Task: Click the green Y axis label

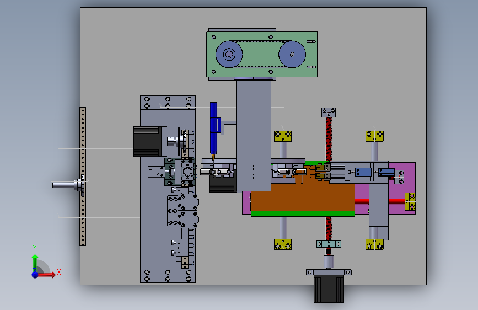Action: 35,248
